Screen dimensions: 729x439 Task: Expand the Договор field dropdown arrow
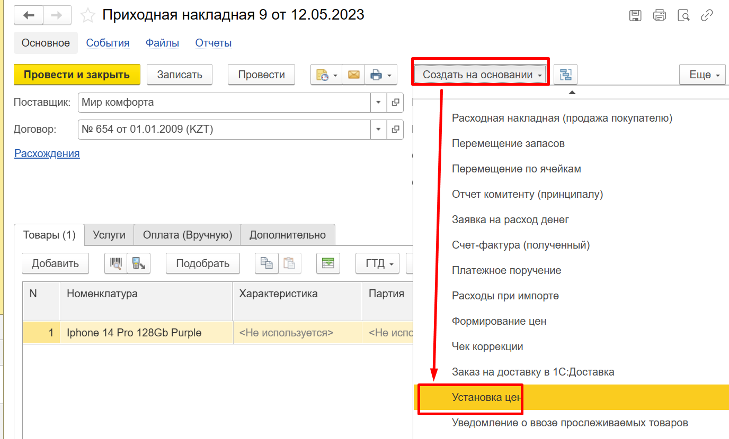pyautogui.click(x=378, y=129)
